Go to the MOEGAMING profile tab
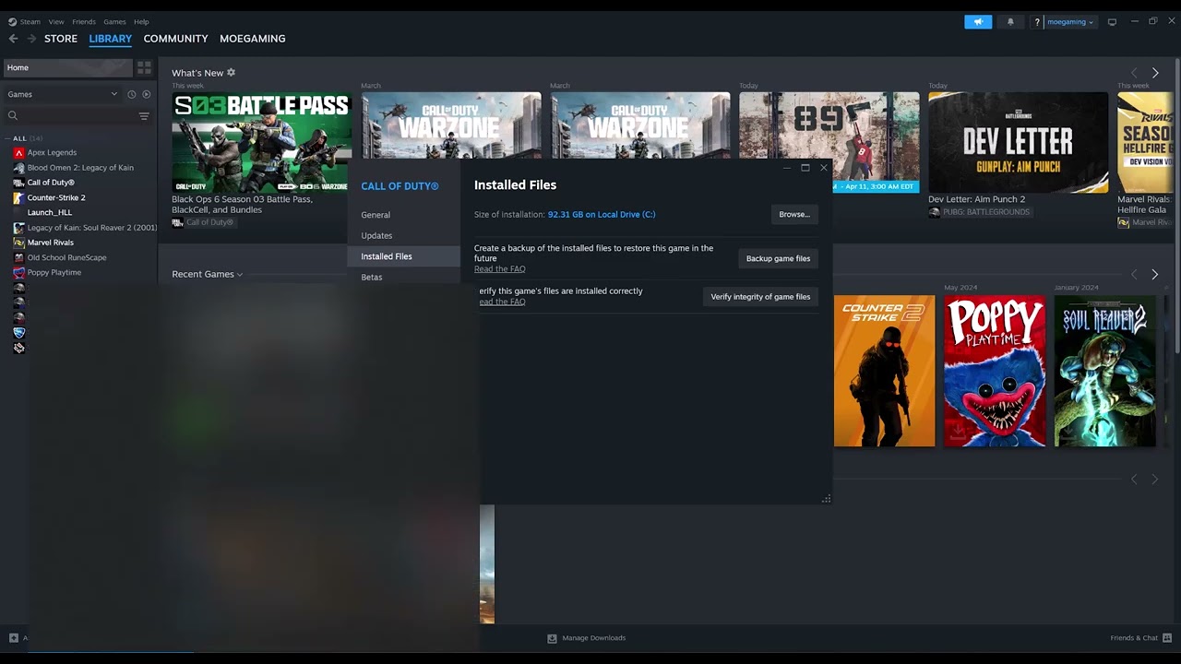 pyautogui.click(x=252, y=39)
